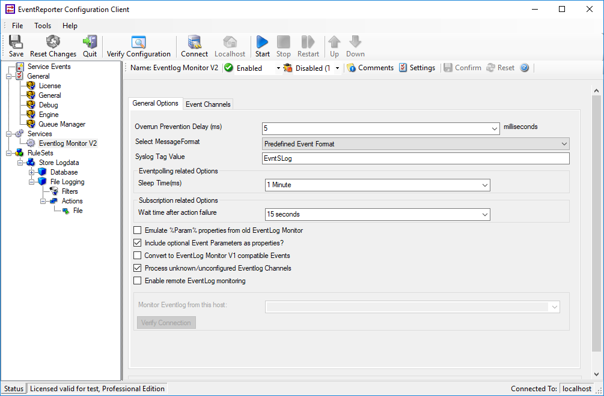
Task: Enable remote EventLog monitoring checkbox
Action: click(x=138, y=281)
